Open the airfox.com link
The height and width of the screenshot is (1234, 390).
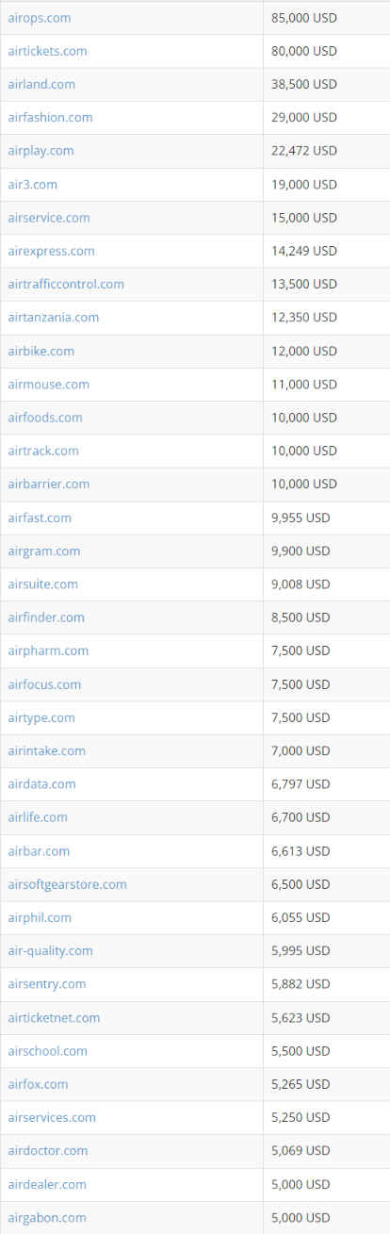pos(38,1084)
